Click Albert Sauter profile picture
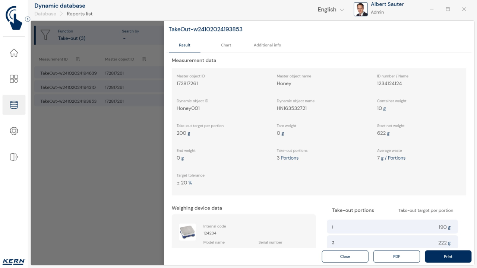477x268 pixels. (x=360, y=9)
